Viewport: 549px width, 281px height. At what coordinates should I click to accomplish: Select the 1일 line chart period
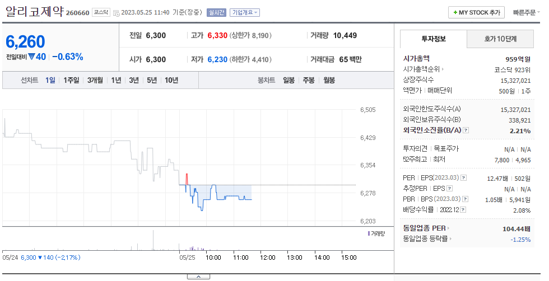(x=50, y=80)
